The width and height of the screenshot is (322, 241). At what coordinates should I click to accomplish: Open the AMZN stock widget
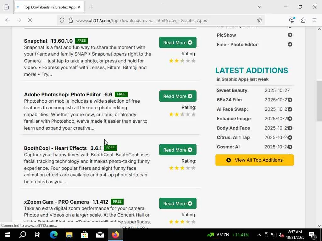pyautogui.click(x=228, y=235)
